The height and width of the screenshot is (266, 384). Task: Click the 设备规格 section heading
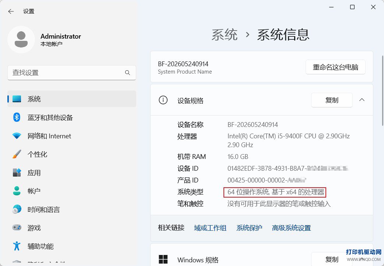pyautogui.click(x=190, y=100)
